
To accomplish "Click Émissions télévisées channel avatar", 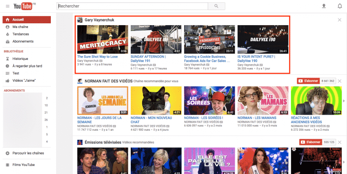I will click(x=80, y=142).
